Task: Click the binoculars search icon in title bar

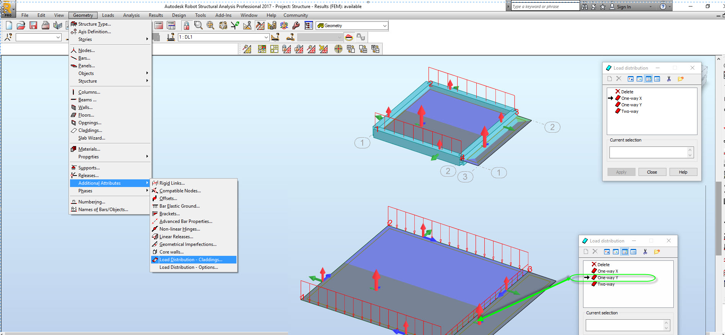Action: (x=585, y=7)
